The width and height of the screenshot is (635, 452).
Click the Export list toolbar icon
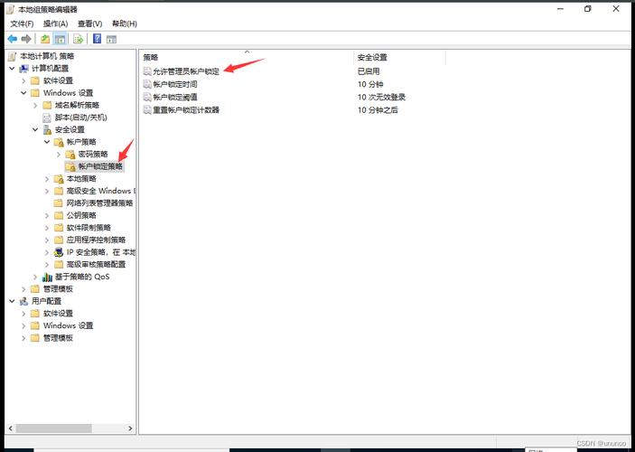(x=78, y=39)
